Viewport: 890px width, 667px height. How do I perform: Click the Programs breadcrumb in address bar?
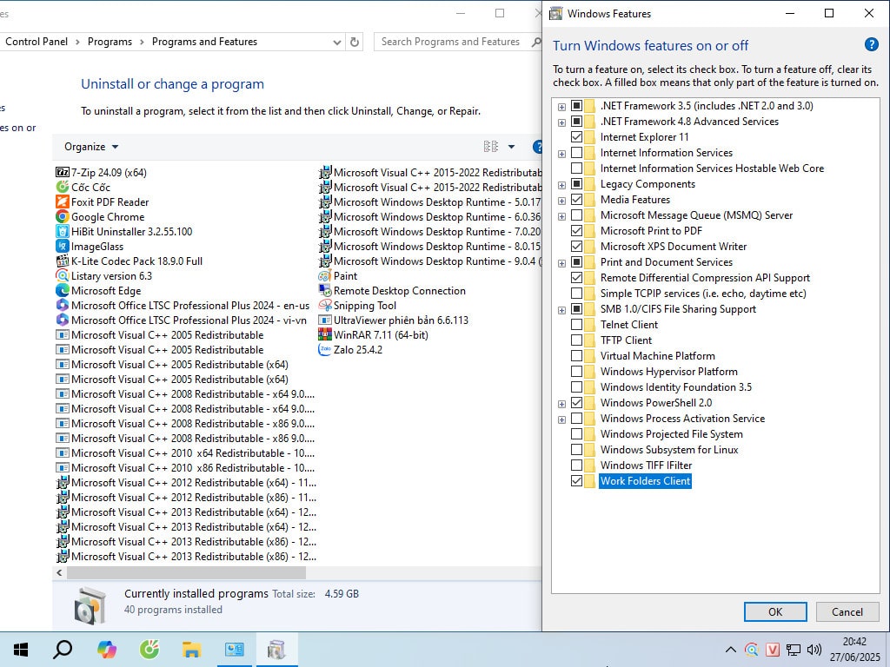coord(110,42)
